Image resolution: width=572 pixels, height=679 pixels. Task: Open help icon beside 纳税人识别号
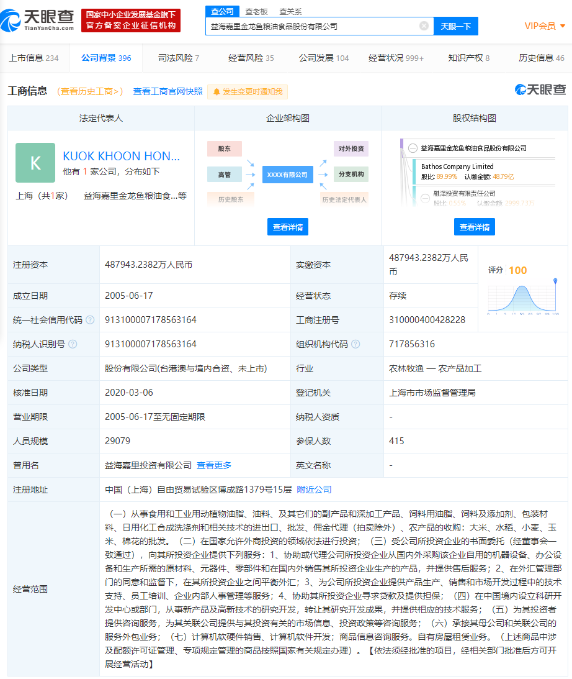click(x=73, y=344)
